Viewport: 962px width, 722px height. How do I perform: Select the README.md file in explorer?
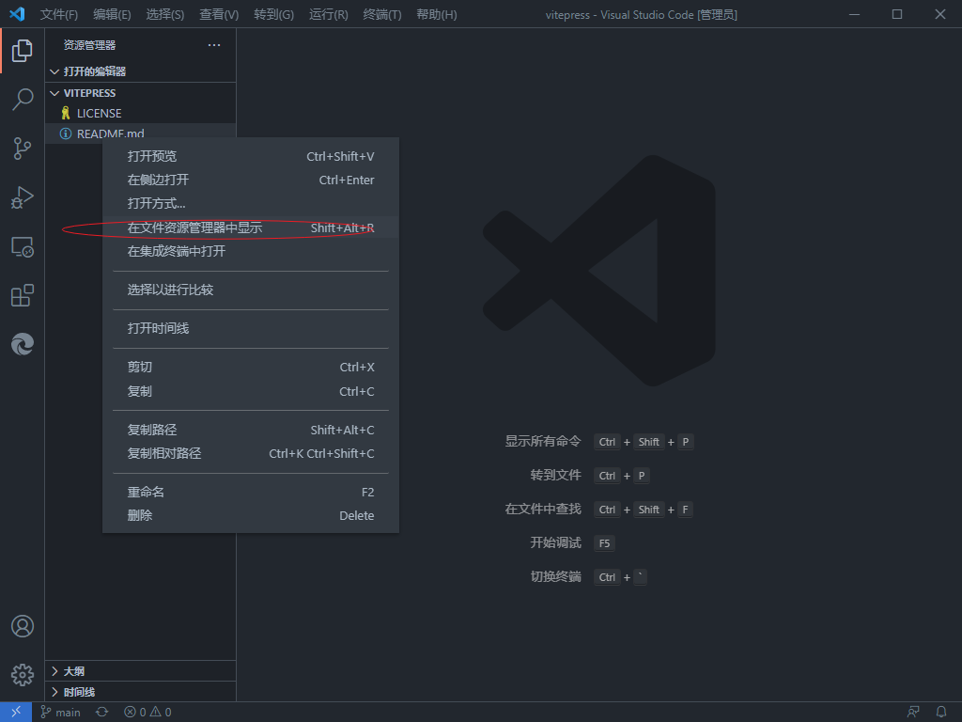(141, 132)
